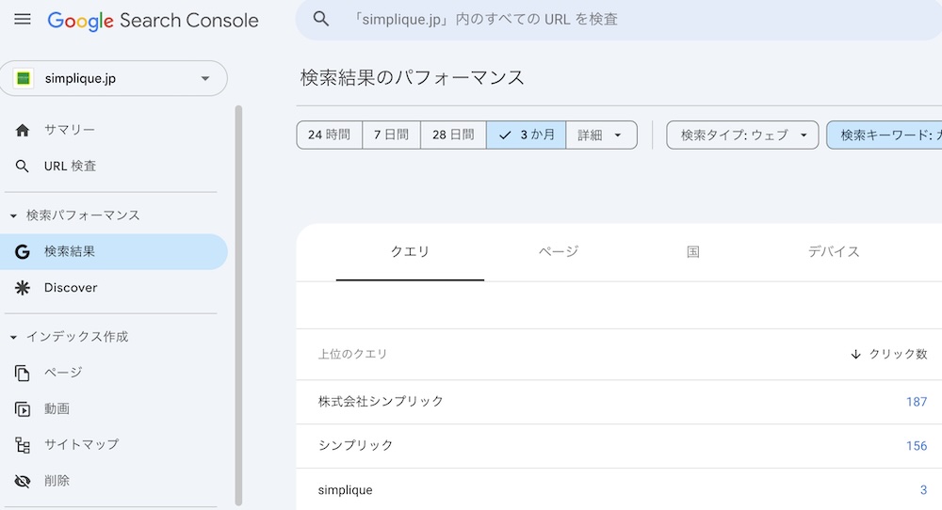This screenshot has height=510, width=942.
Task: Click the sort arrow next to クリック数
Action: click(856, 355)
